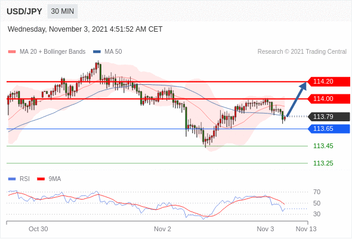Click the USD/JPY pair title

24,11
